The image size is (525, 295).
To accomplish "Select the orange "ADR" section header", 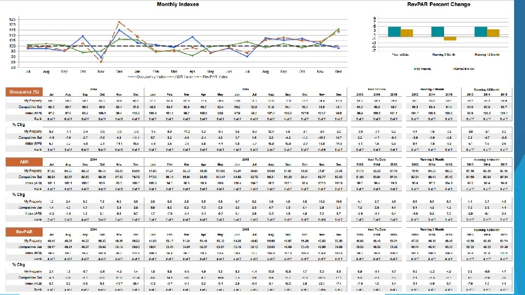I will [24, 162].
